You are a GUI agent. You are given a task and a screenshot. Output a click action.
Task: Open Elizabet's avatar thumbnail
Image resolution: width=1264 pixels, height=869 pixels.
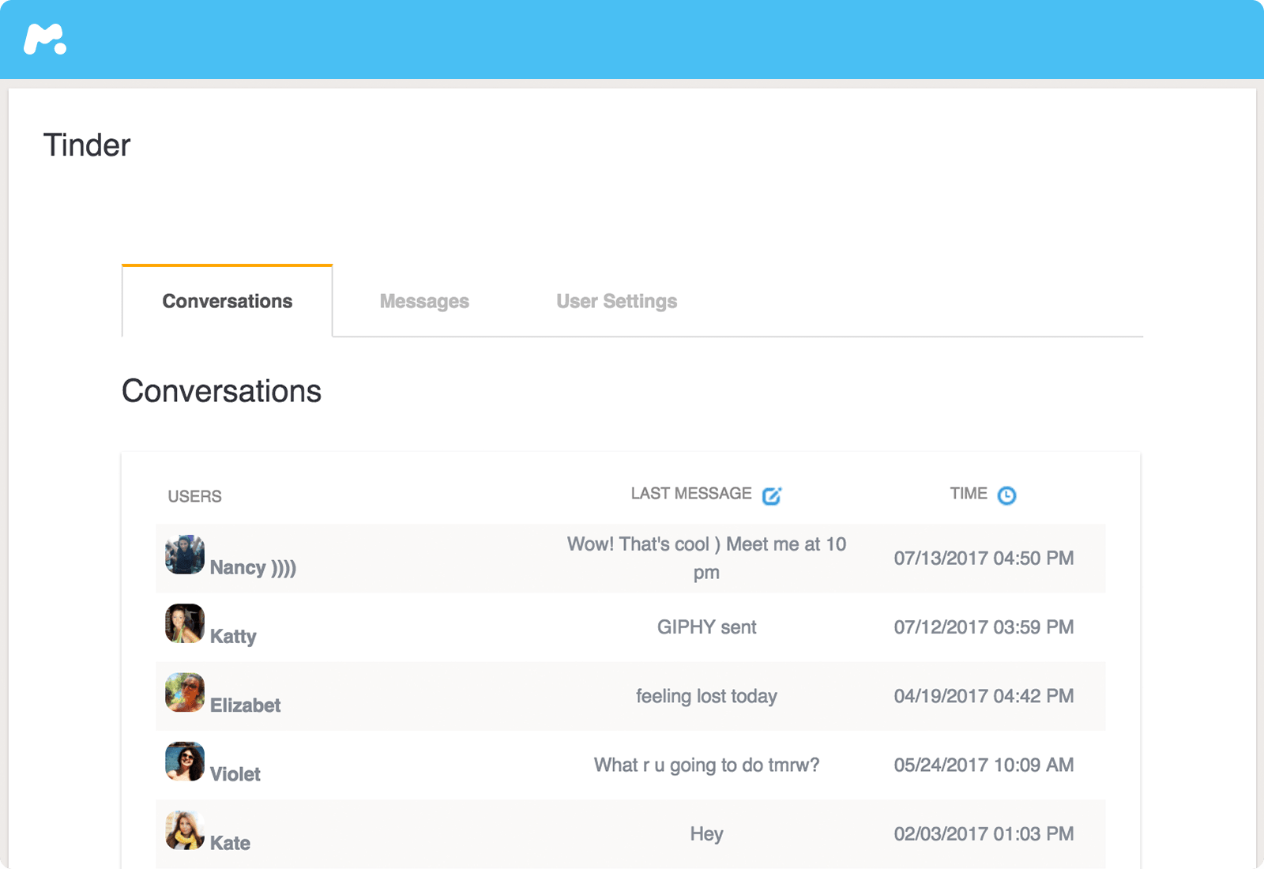click(185, 692)
